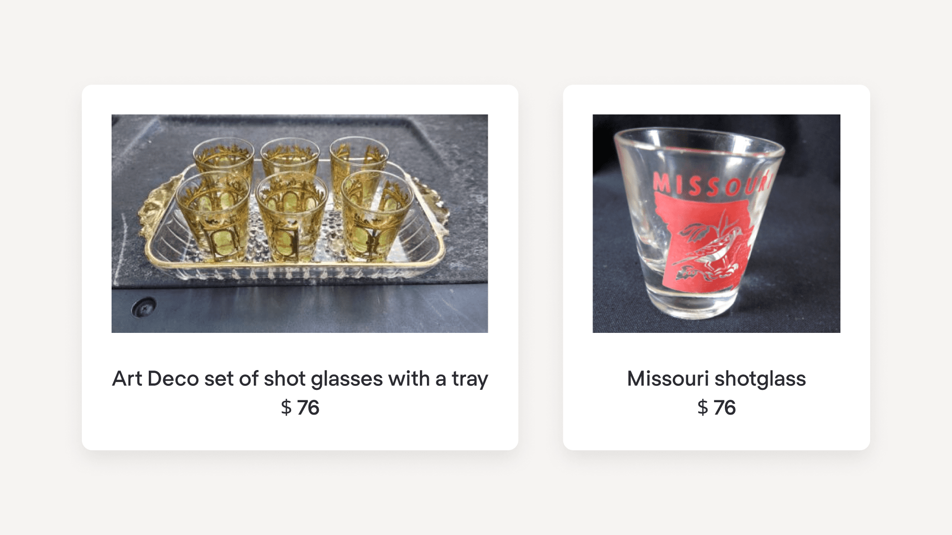The width and height of the screenshot is (952, 535).
Task: Click the dollar sign in Missouri price
Action: pyautogui.click(x=703, y=408)
